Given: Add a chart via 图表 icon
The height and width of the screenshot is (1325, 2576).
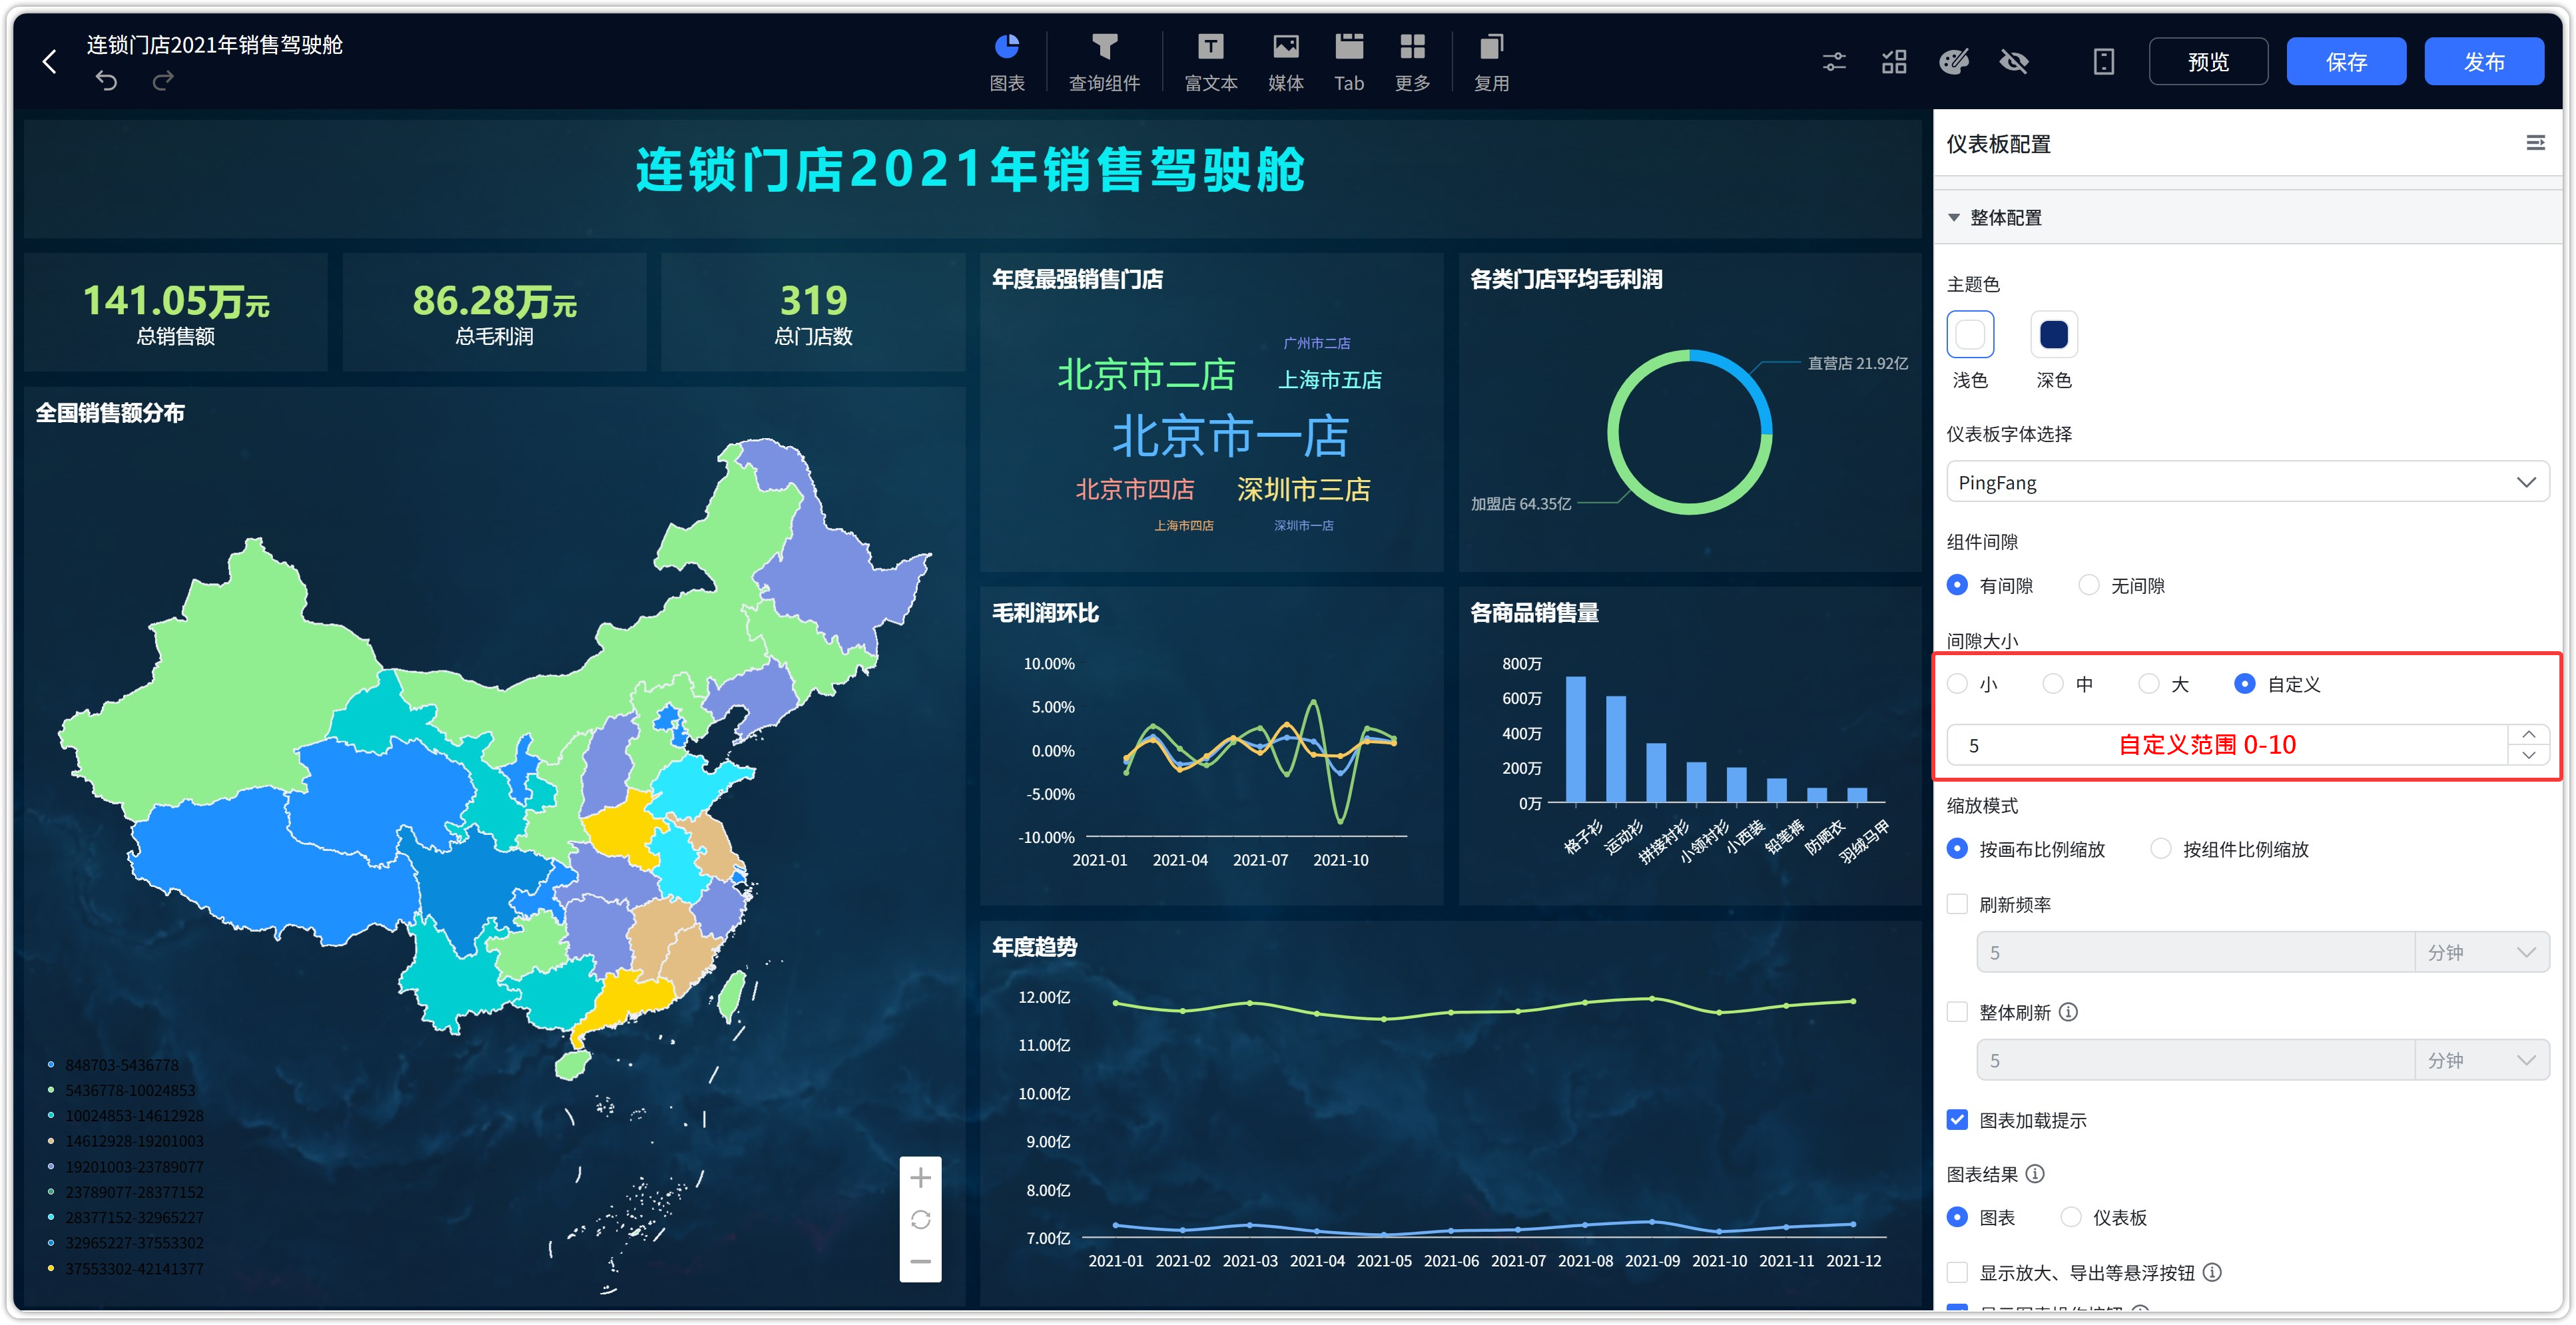Looking at the screenshot, I should point(1006,62).
